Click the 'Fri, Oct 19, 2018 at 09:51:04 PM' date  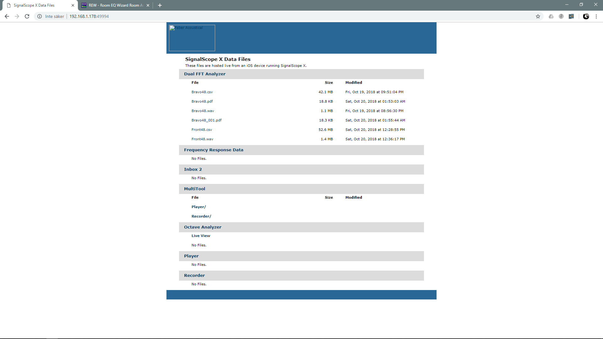tap(374, 92)
